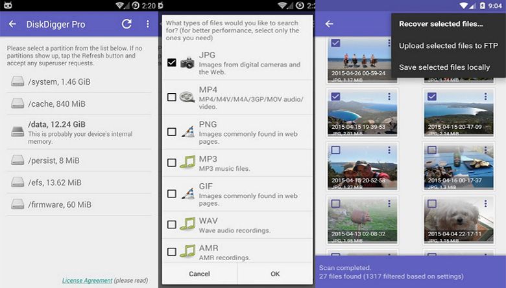Open the white dog photo thumbnail
The width and height of the screenshot is (506, 288).
(x=458, y=220)
